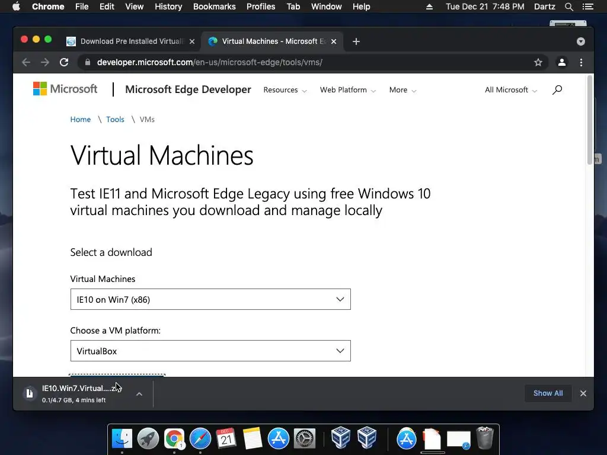The image size is (607, 455).
Task: Open the first VirtualBox icon in Dock
Action: 341,438
